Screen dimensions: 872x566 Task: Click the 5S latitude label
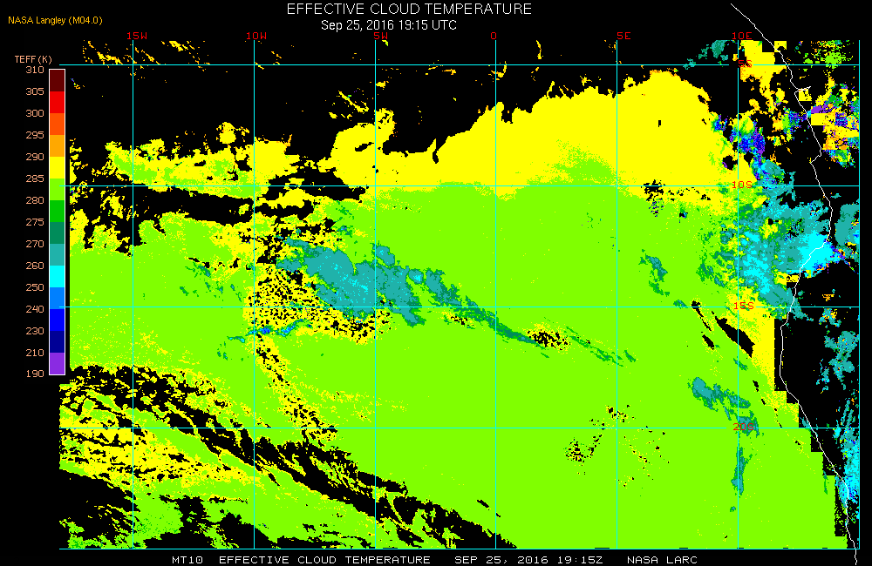click(746, 64)
